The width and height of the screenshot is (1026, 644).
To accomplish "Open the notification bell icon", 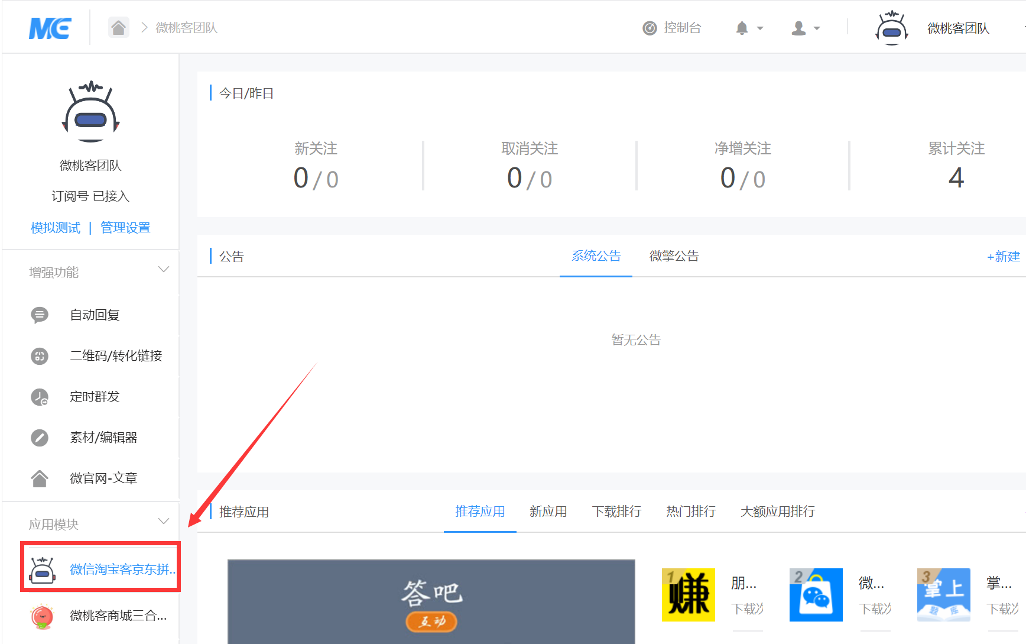I will point(742,28).
